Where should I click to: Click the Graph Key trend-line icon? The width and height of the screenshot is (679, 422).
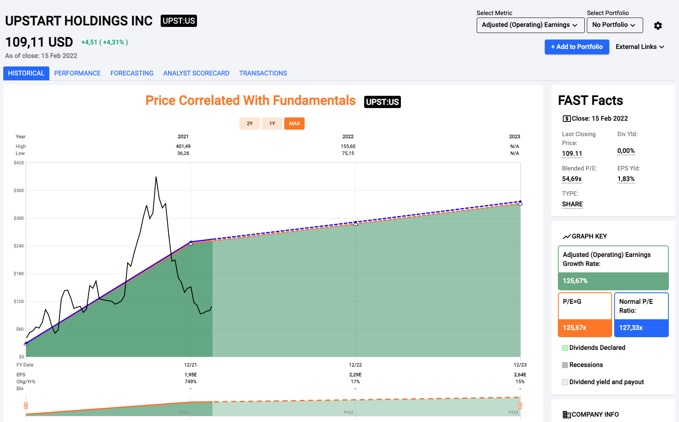coord(566,236)
